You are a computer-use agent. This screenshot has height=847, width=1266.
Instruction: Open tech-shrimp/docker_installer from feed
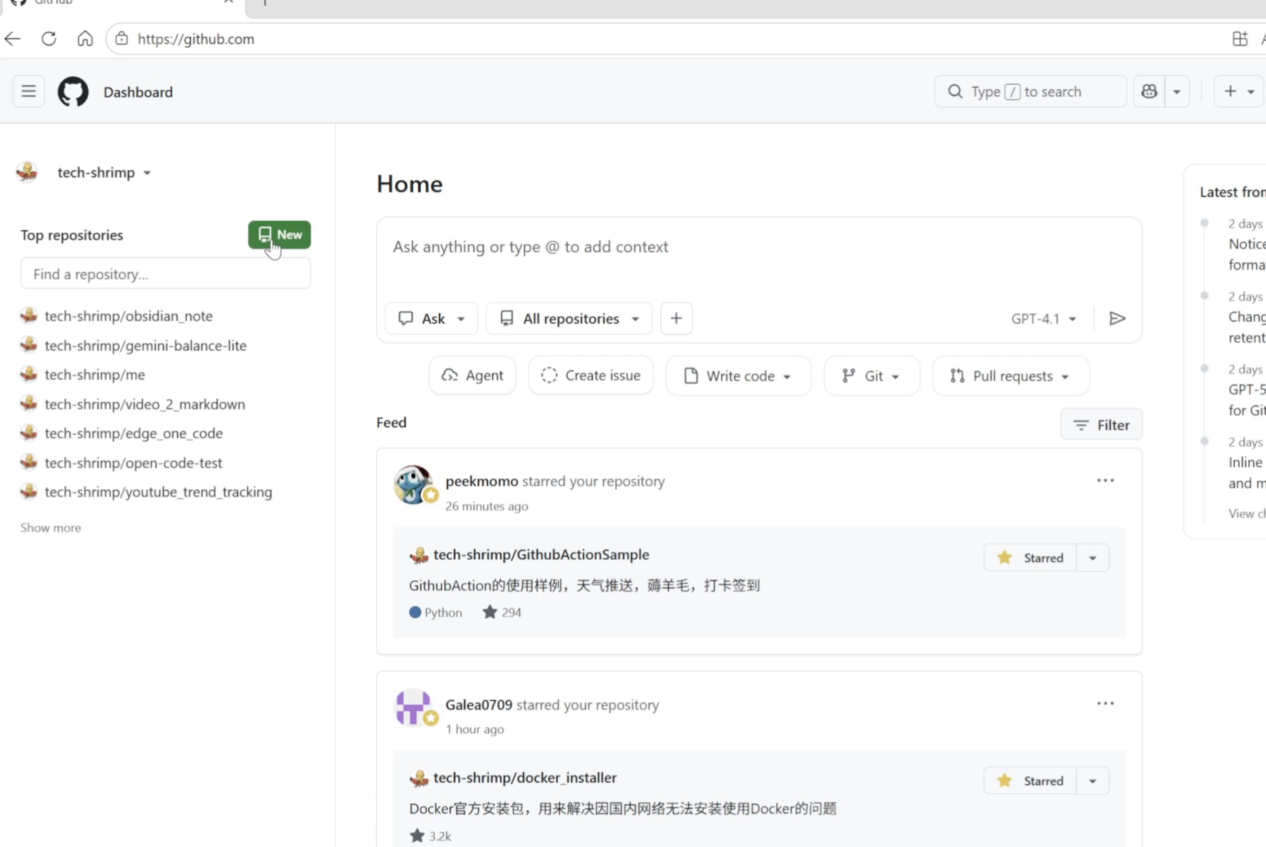tap(525, 778)
